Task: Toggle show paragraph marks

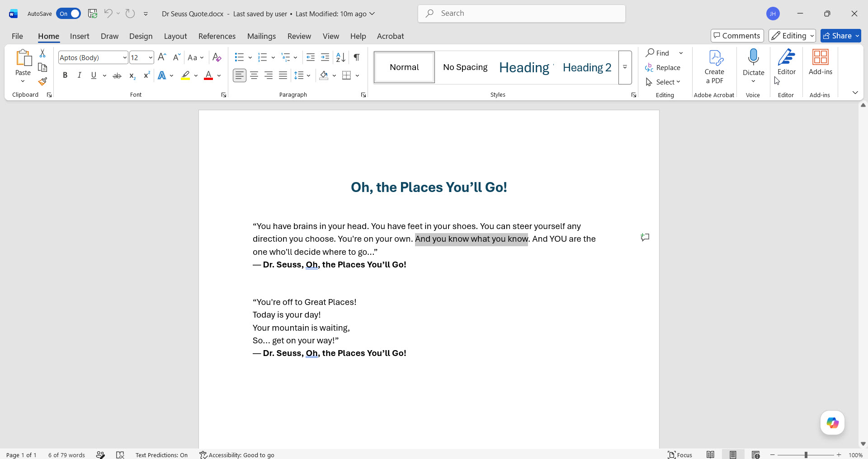Action: click(357, 57)
